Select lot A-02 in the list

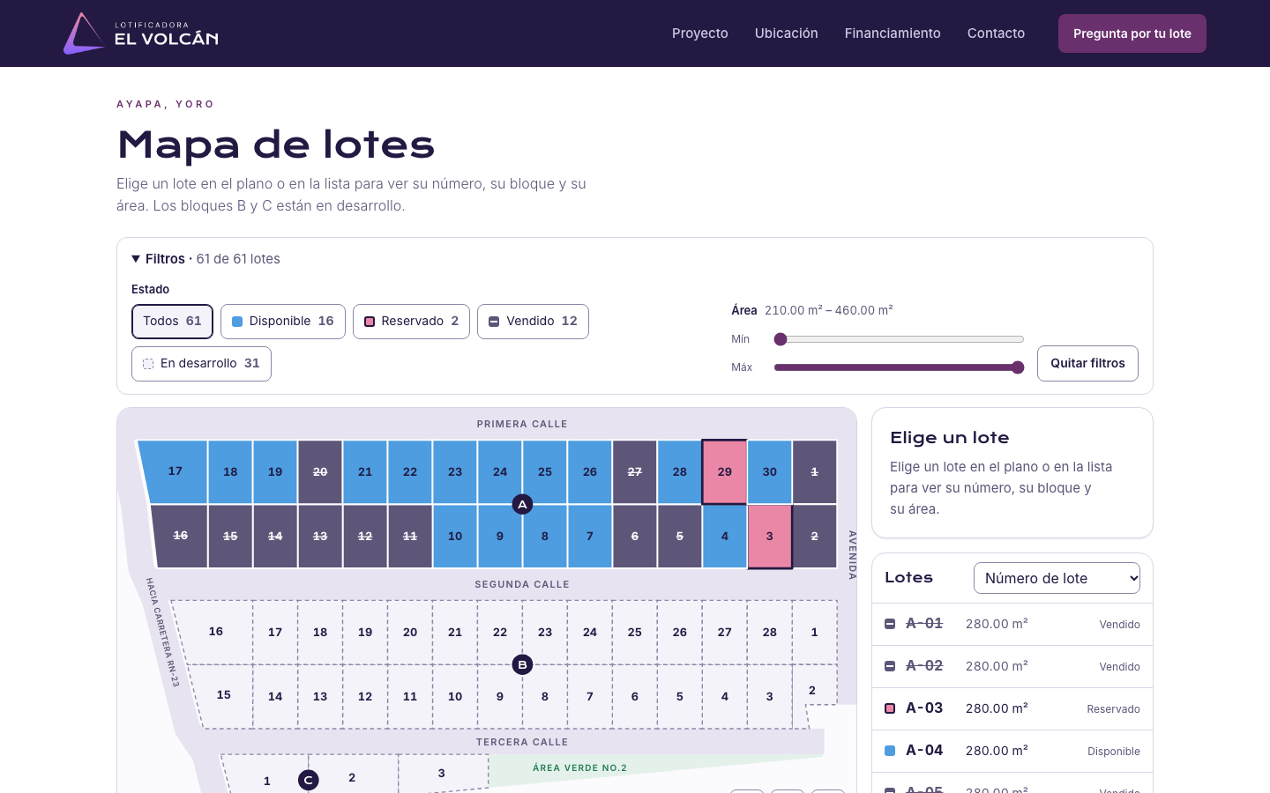pos(1012,666)
